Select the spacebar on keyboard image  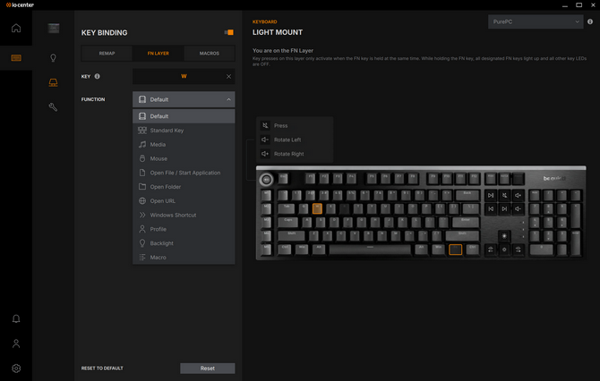370,250
